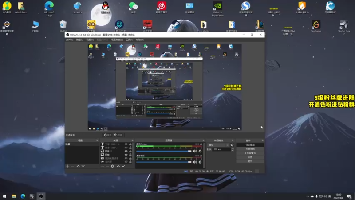The image size is (355, 200).
Task: Toggle visibility eye of 图像 source
Action: click(126, 155)
